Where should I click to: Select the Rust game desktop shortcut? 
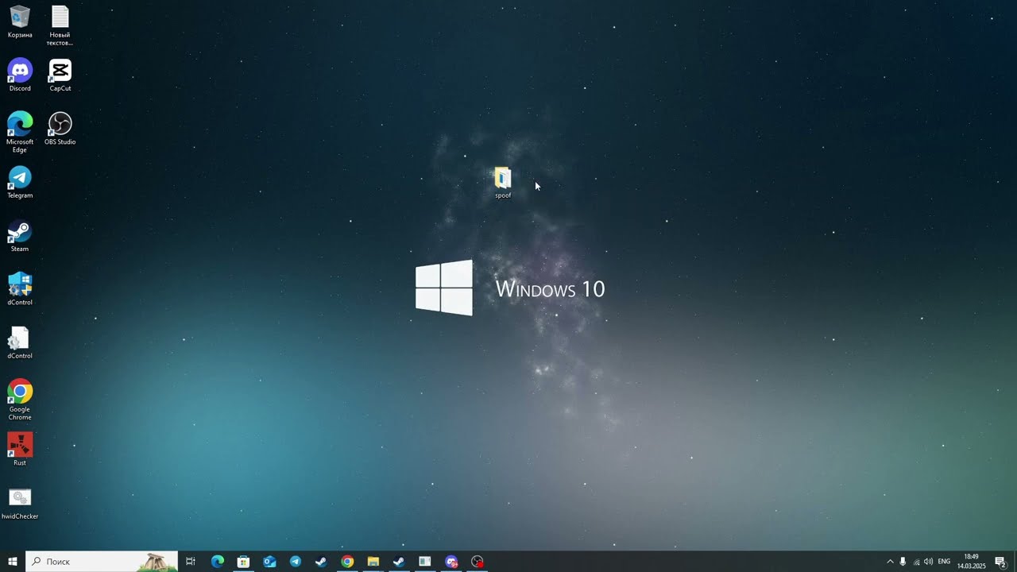click(20, 450)
